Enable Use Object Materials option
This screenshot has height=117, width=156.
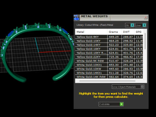tap(128, 87)
